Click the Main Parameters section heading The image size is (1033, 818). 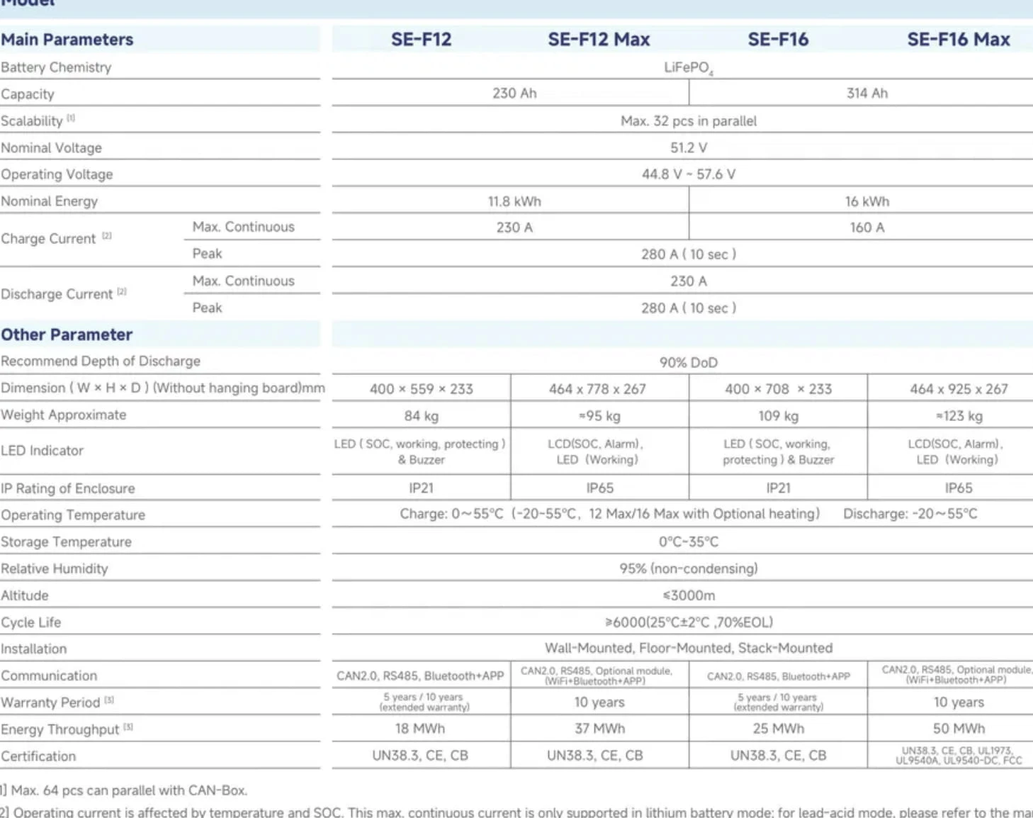67,40
